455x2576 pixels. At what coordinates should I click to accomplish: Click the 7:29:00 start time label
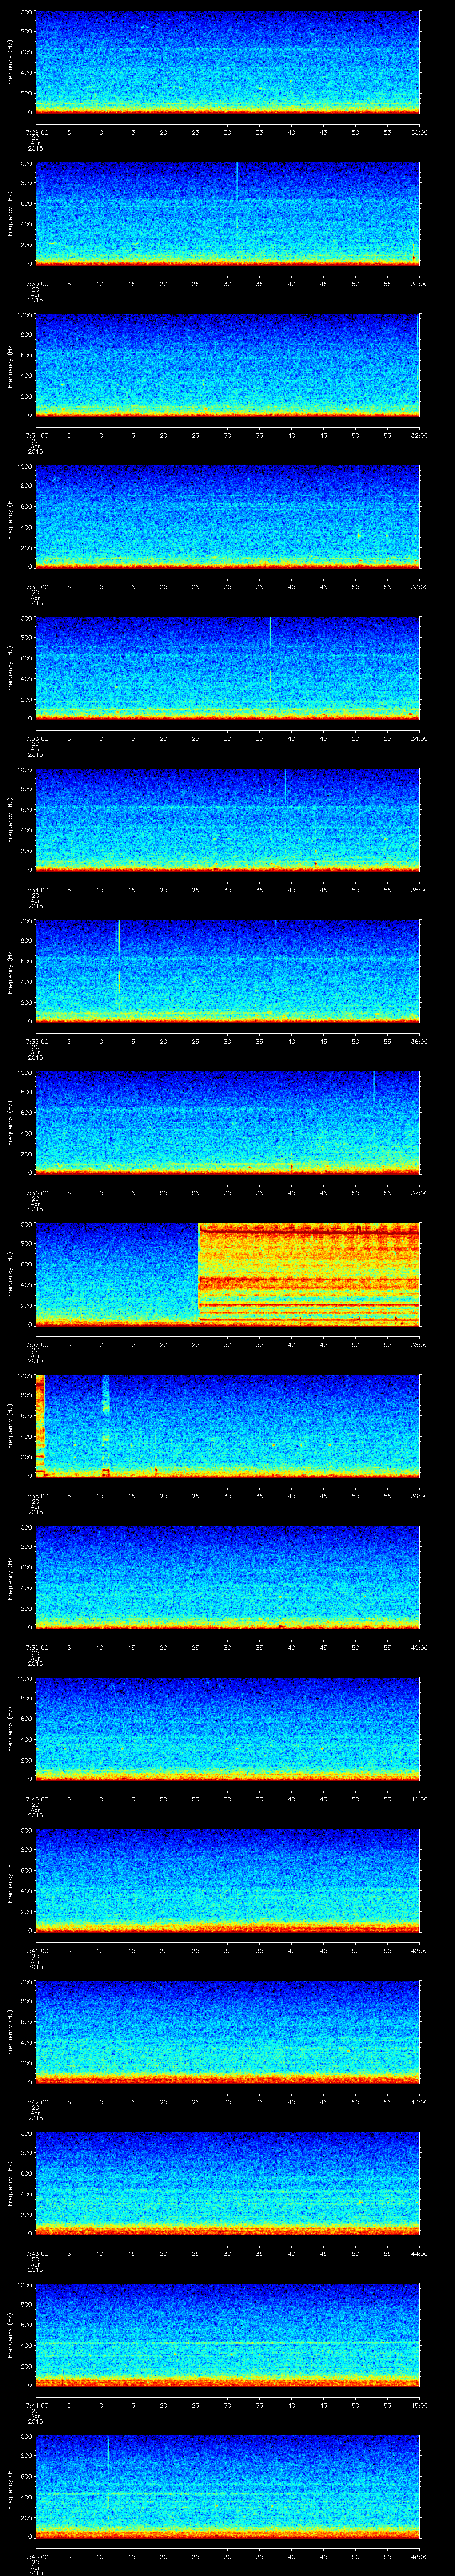tap(35, 132)
